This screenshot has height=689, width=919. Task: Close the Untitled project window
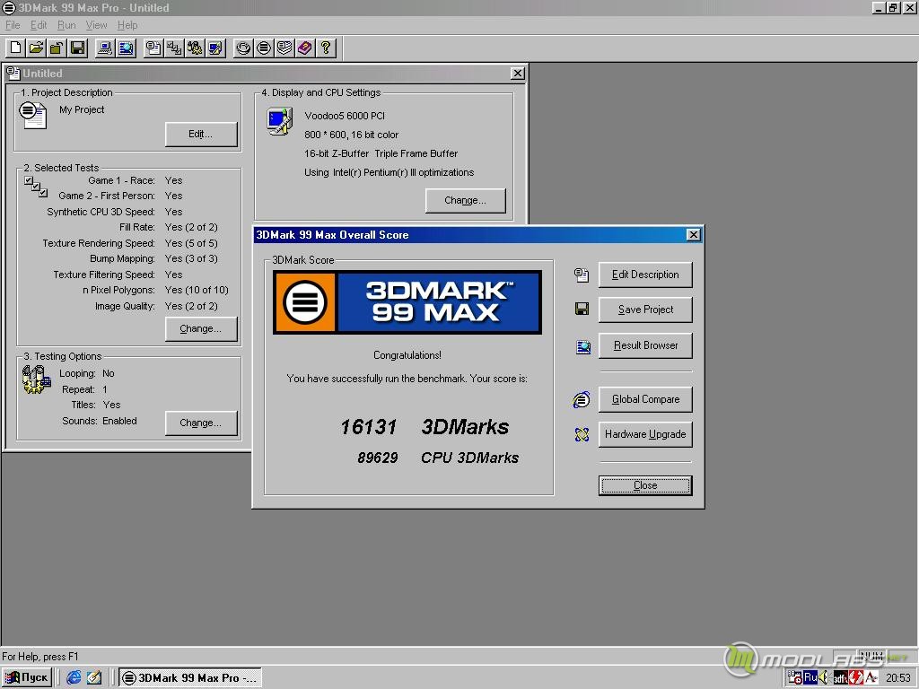click(x=518, y=74)
